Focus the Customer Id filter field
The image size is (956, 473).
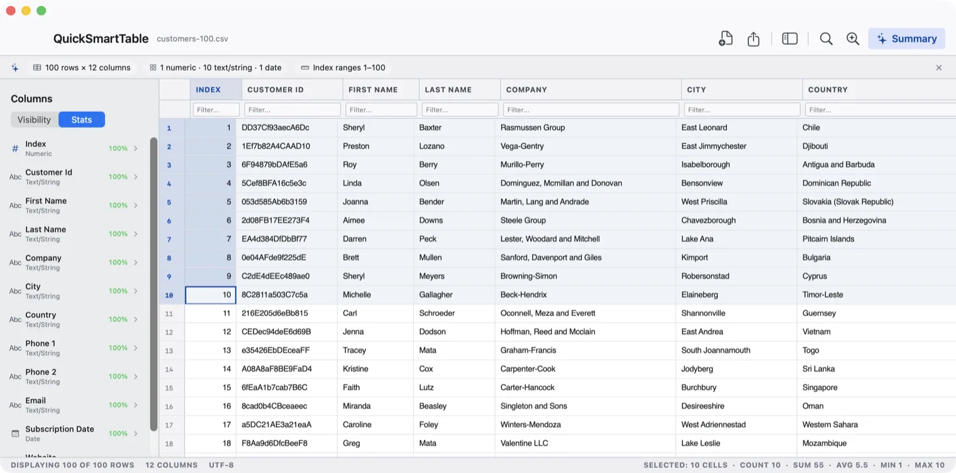click(x=292, y=109)
